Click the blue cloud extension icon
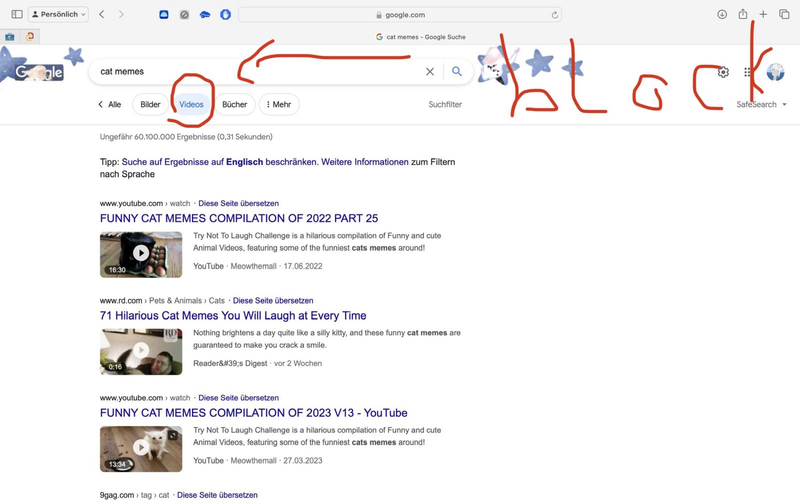This screenshot has width=800, height=500. 164,14
